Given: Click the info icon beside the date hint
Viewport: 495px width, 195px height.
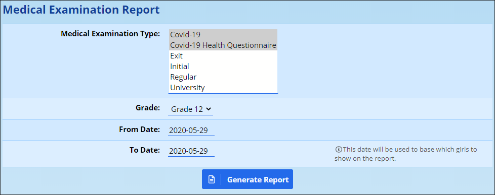Looking at the screenshot, I should pyautogui.click(x=339, y=149).
